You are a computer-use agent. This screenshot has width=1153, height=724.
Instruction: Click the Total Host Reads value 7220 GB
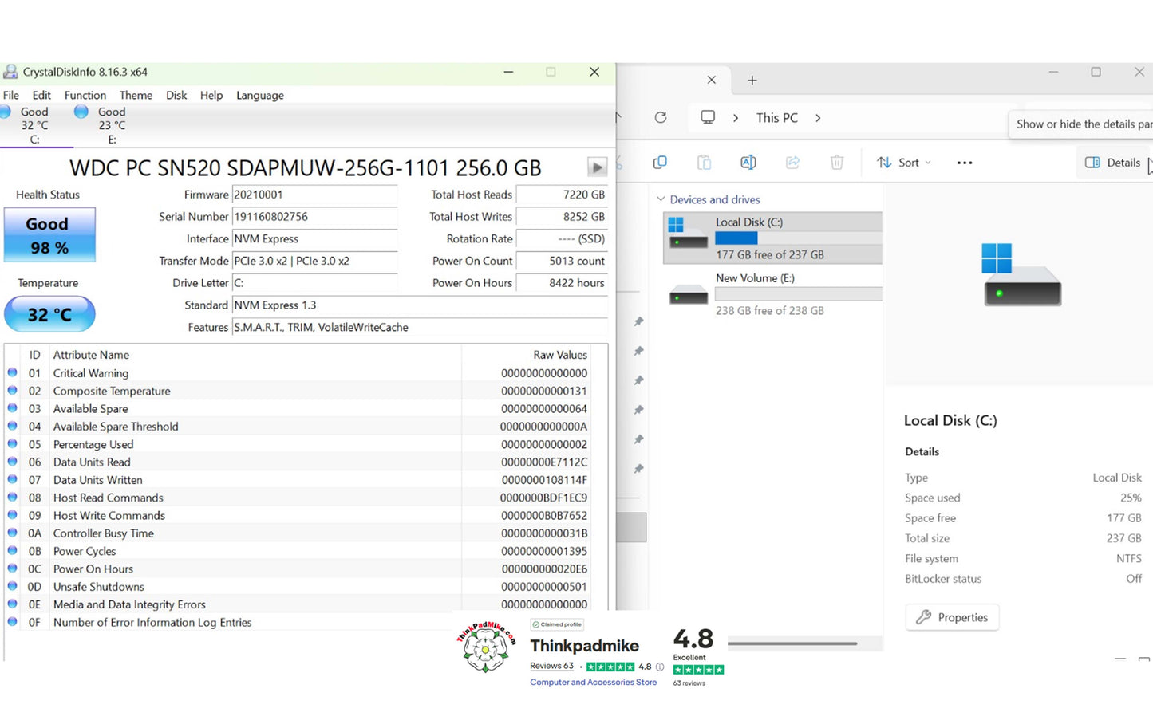[x=562, y=195]
